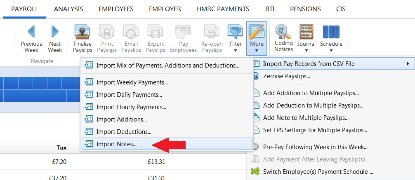Choose Import Daily Payments menu item
The image size is (415, 180).
pos(167,95)
